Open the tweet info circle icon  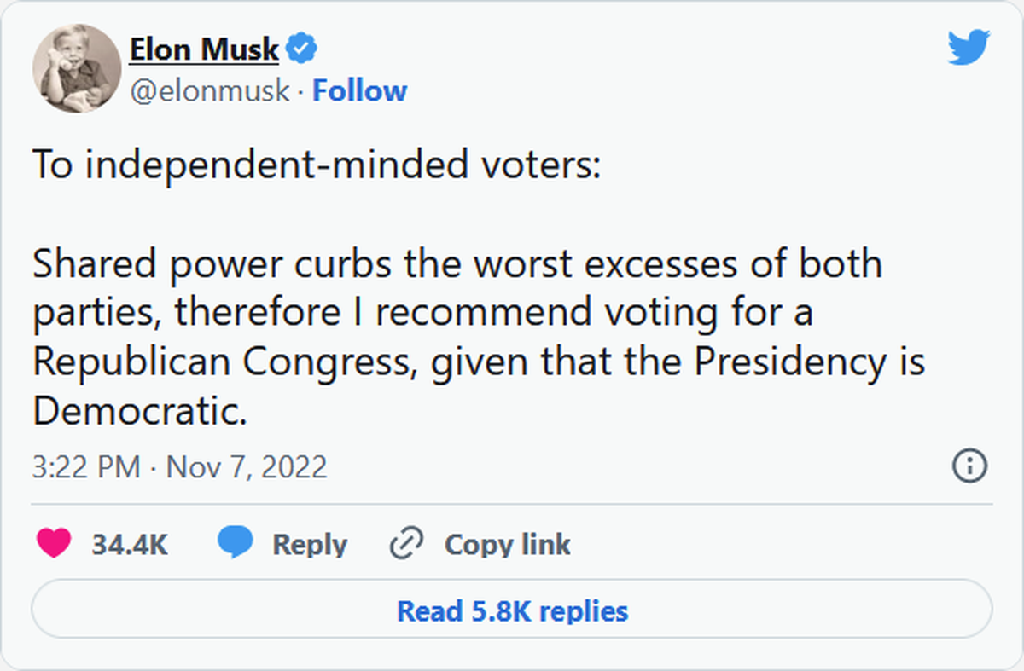point(969,466)
